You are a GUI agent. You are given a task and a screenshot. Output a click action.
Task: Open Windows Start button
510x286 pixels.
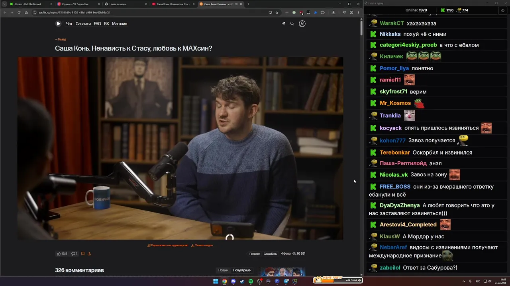(x=216, y=281)
